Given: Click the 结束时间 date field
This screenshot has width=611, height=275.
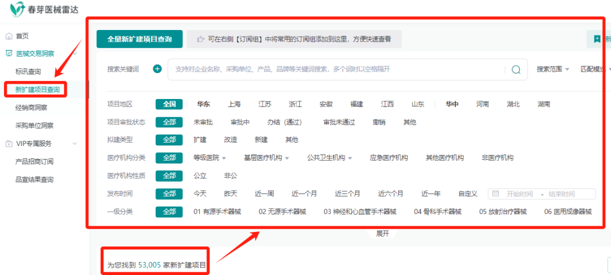Looking at the screenshot, I should coord(562,194).
